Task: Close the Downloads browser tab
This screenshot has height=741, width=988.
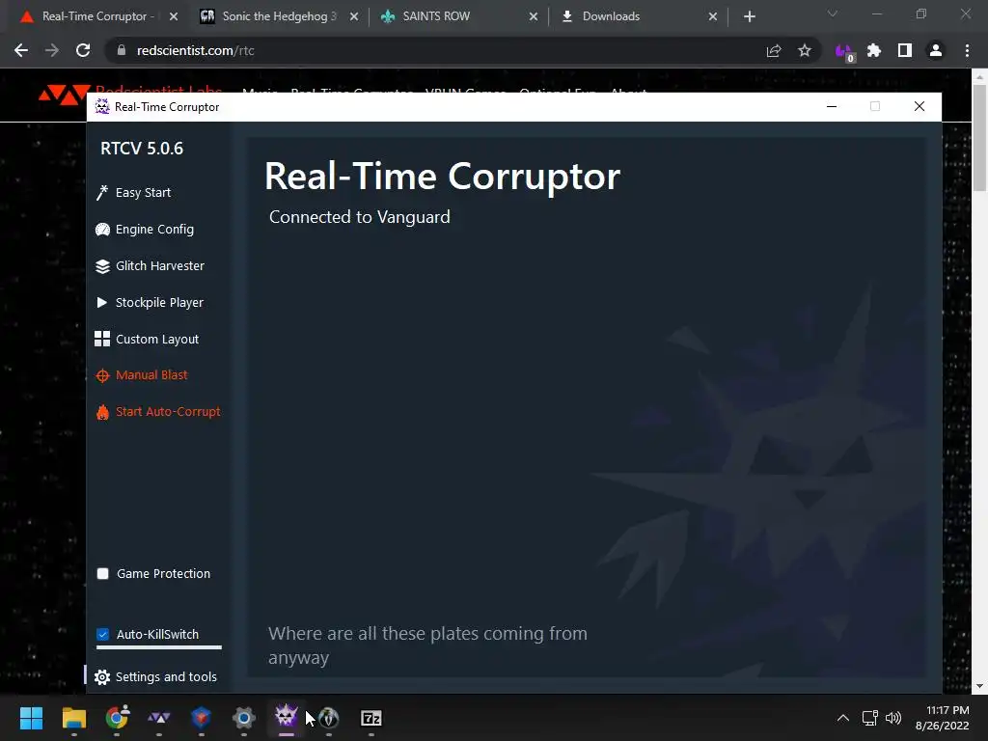Action: tap(713, 16)
